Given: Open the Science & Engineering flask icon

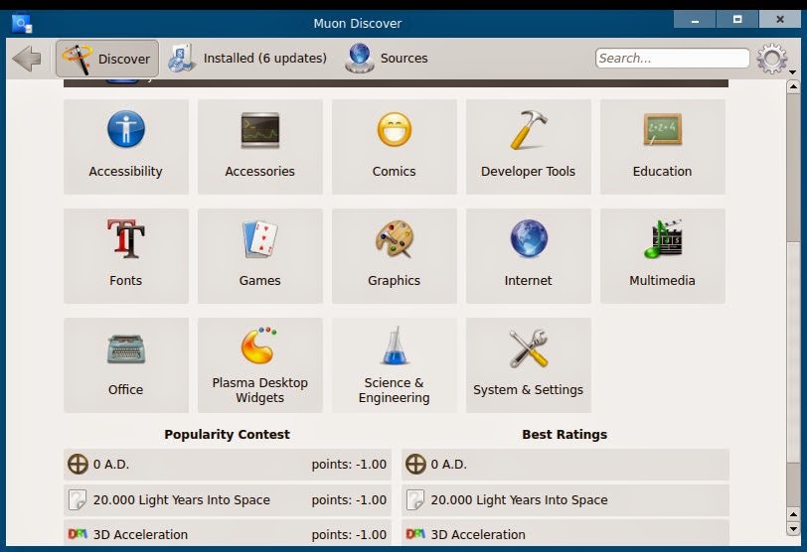Looking at the screenshot, I should click(395, 345).
